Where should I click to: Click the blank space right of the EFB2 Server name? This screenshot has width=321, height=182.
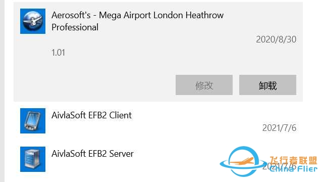(174, 154)
